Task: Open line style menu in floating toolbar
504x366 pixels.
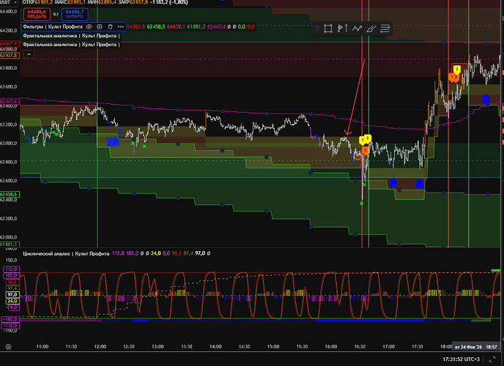Action: click(385, 29)
